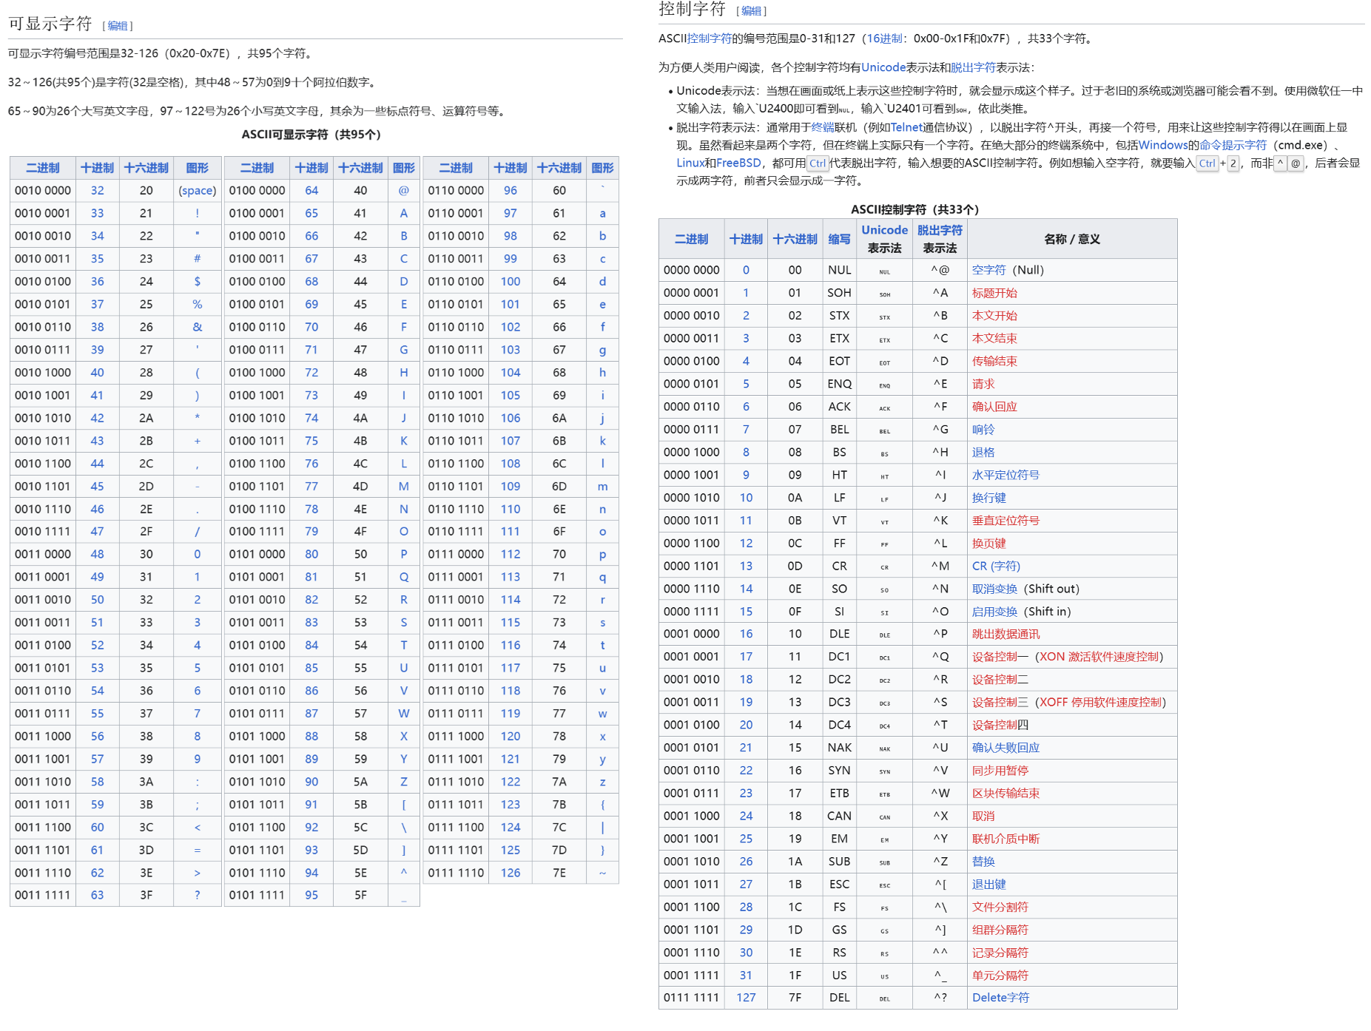Open the 控制字符 link in the intro sentence
Screen dimensions: 1371x1031
[710, 38]
